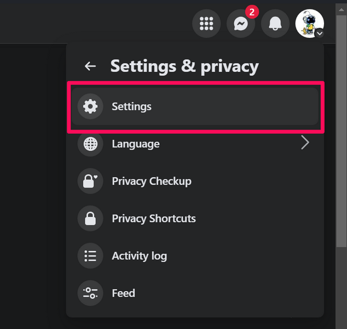Click the Language globe icon
This screenshot has height=329, width=347.
(x=90, y=144)
